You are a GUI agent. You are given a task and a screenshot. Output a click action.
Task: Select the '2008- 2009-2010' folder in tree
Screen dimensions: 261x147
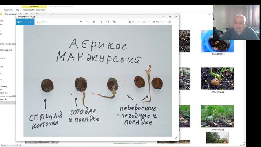[x=6, y=50]
